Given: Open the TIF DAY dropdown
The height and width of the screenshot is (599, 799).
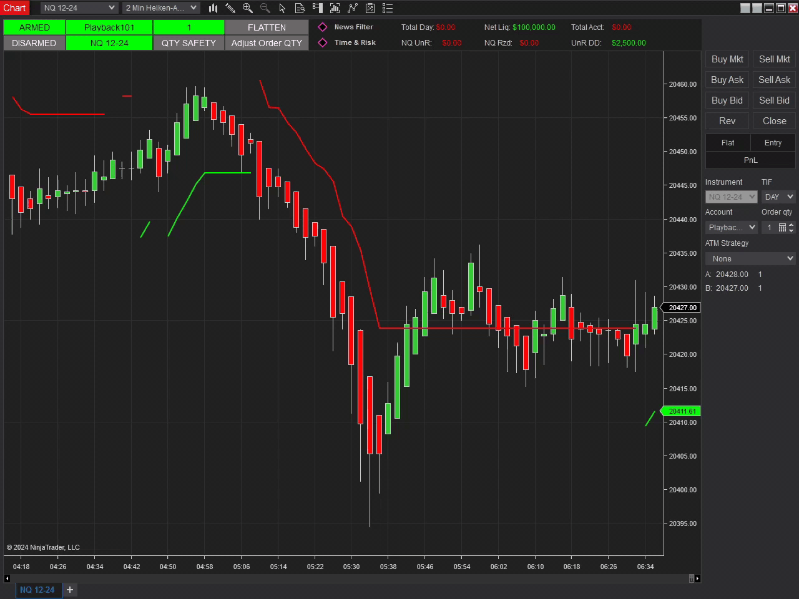Looking at the screenshot, I should click(x=778, y=197).
